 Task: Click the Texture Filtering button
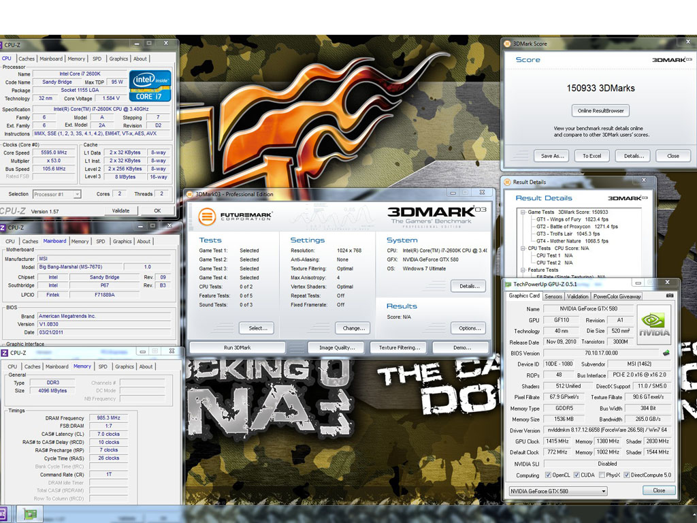tap(398, 347)
